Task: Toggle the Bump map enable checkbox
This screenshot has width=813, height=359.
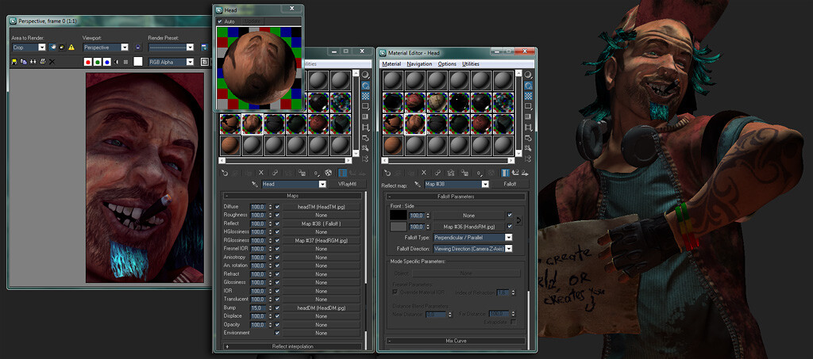Action: tap(277, 307)
